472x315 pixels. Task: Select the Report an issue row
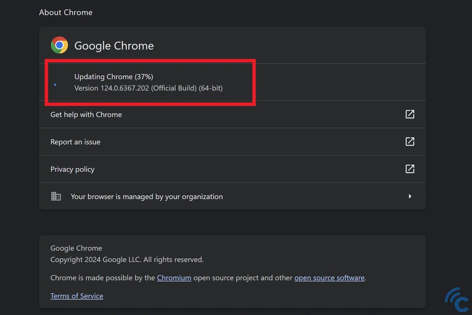tap(232, 142)
